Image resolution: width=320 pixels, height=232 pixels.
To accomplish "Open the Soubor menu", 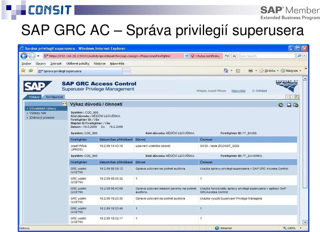I will click(x=26, y=63).
